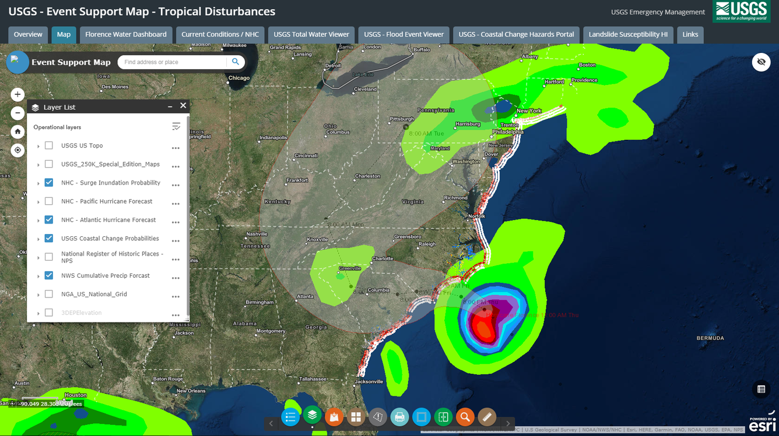Uncheck the NHC Surge Inundation Probability layer
The image size is (779, 436).
click(x=48, y=182)
